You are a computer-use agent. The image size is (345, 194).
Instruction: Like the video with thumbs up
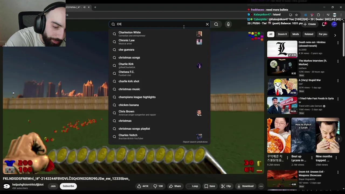click(143, 186)
